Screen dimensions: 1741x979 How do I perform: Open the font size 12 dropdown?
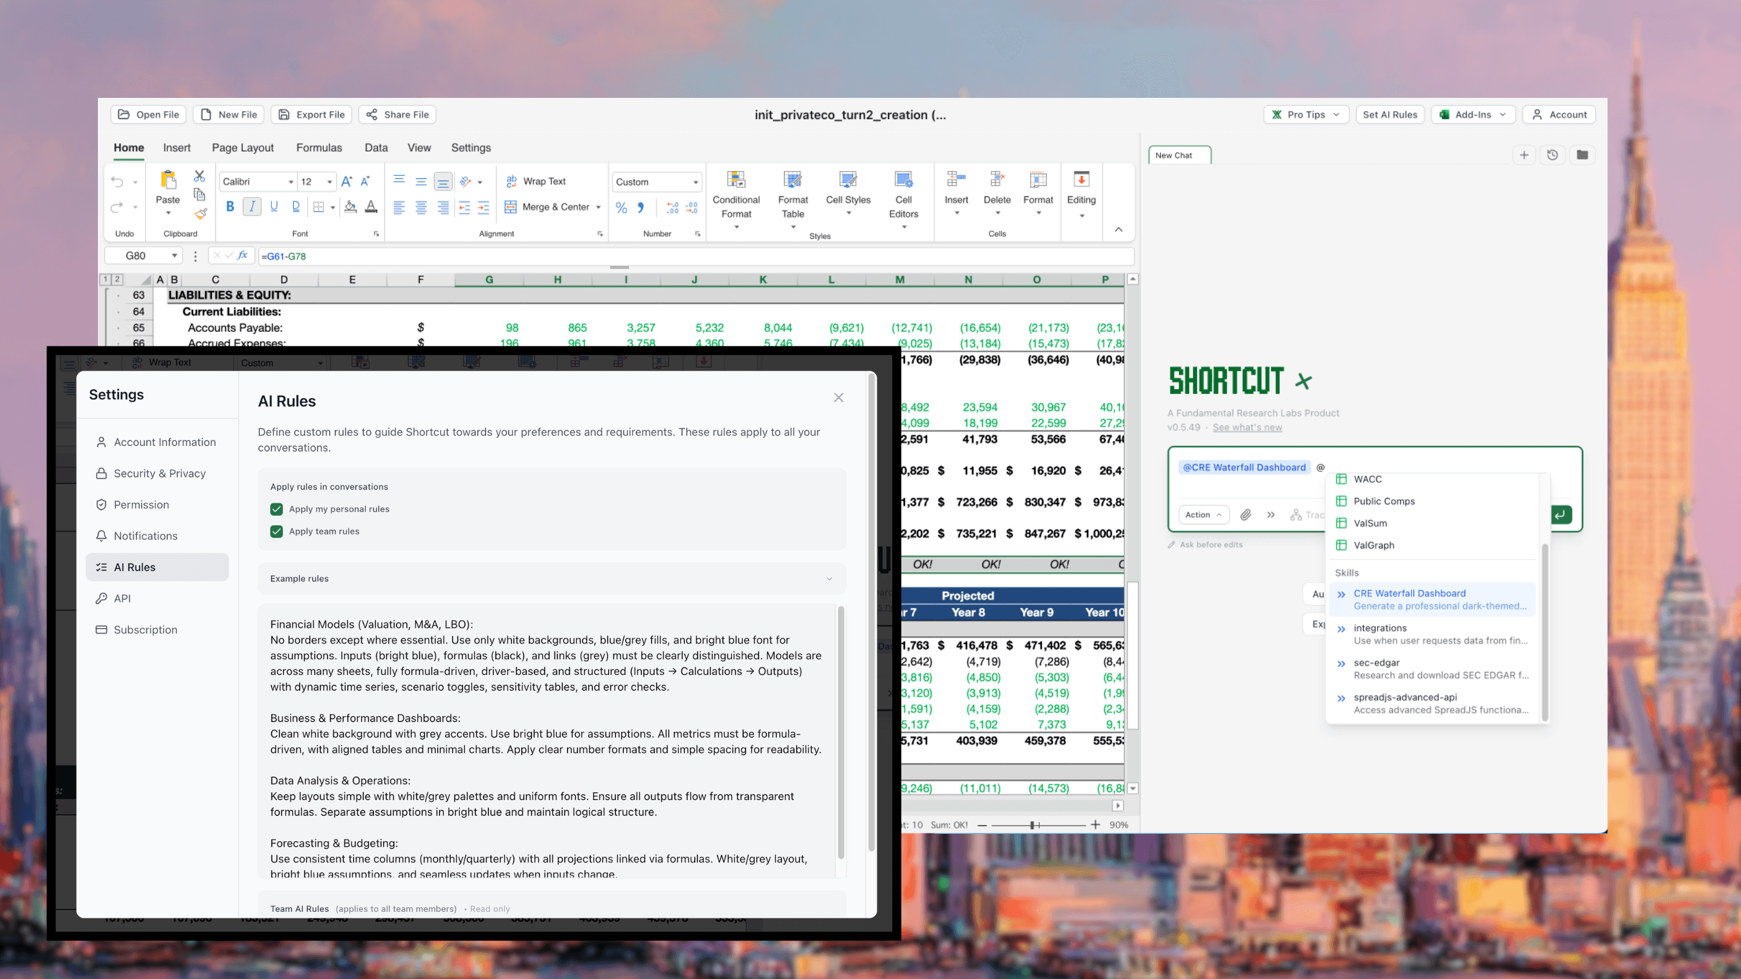(330, 182)
